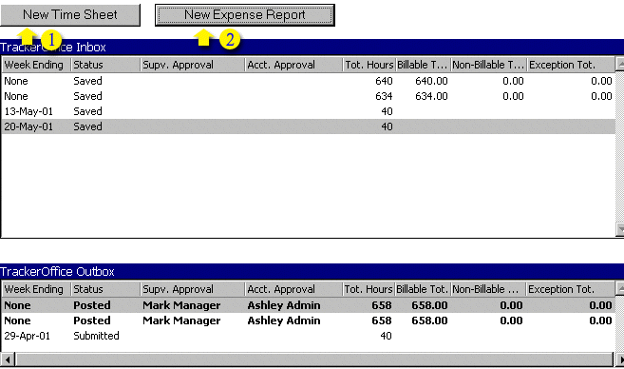Image resolution: width=624 pixels, height=369 pixels.
Task: Click the Outbox Tot. Hours column header
Action: click(369, 289)
